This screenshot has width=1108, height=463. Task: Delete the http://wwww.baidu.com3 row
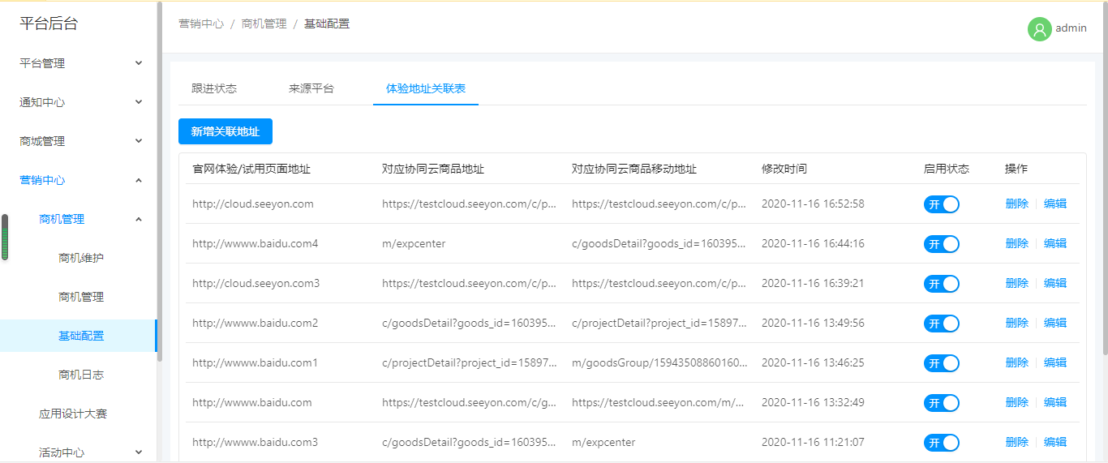coord(1016,442)
